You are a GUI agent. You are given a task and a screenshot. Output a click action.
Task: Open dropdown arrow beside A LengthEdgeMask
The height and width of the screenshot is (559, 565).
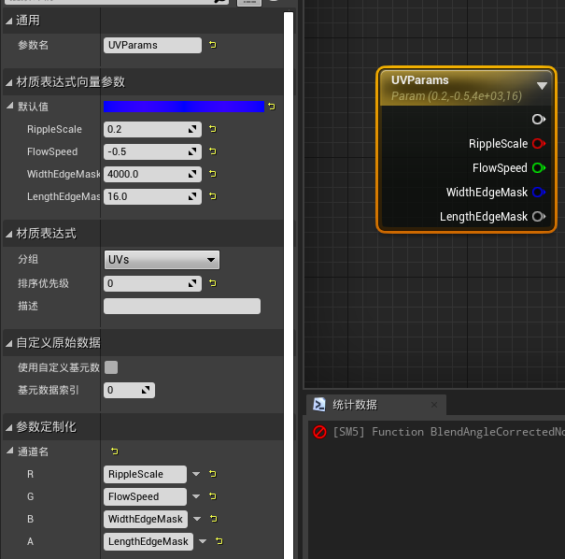pyautogui.click(x=203, y=541)
